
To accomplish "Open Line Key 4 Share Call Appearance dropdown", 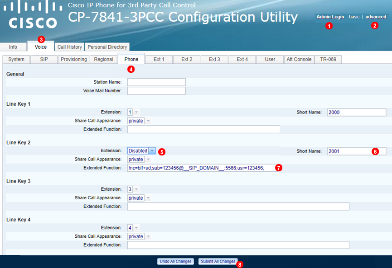I will tap(139, 236).
